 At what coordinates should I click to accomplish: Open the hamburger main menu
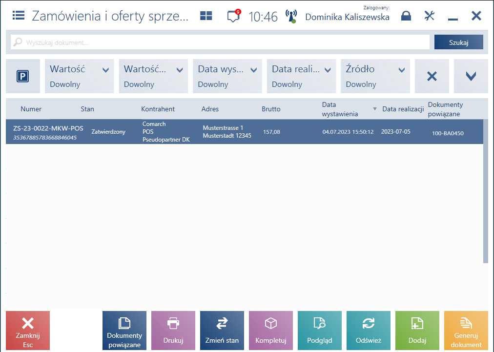pos(19,16)
